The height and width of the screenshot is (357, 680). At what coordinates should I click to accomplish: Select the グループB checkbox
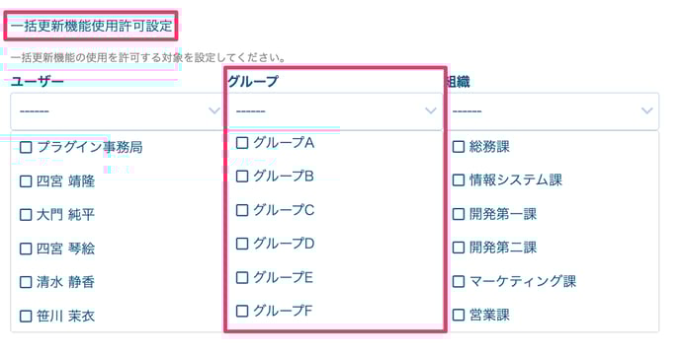coord(242,177)
